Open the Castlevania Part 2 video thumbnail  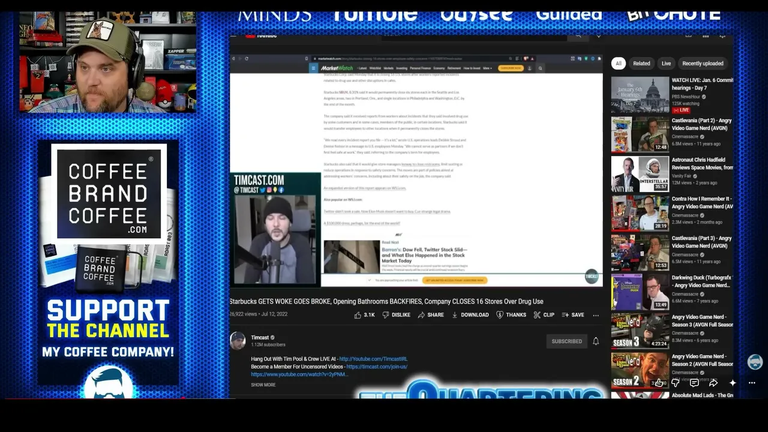tap(640, 134)
